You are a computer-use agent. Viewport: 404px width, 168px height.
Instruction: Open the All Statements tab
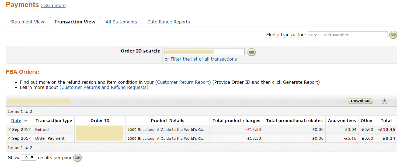[121, 22]
